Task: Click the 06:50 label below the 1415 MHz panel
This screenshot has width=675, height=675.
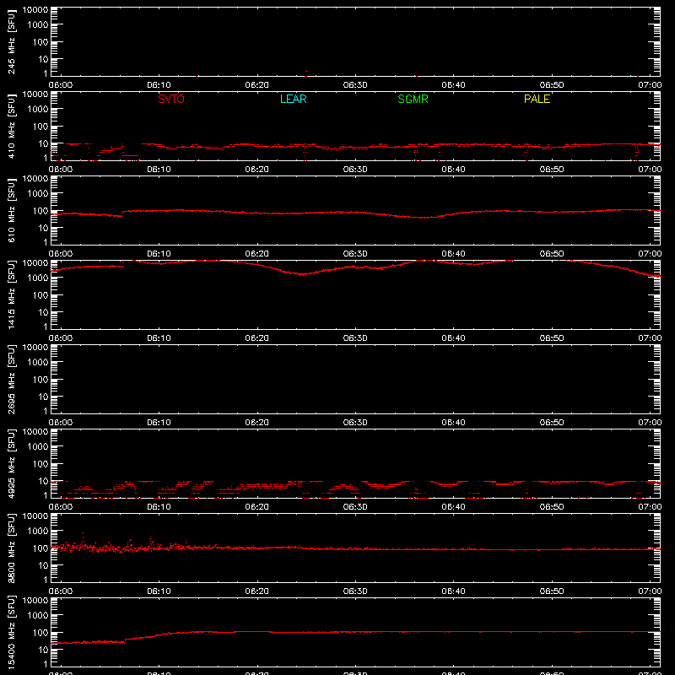Action: pyautogui.click(x=552, y=338)
